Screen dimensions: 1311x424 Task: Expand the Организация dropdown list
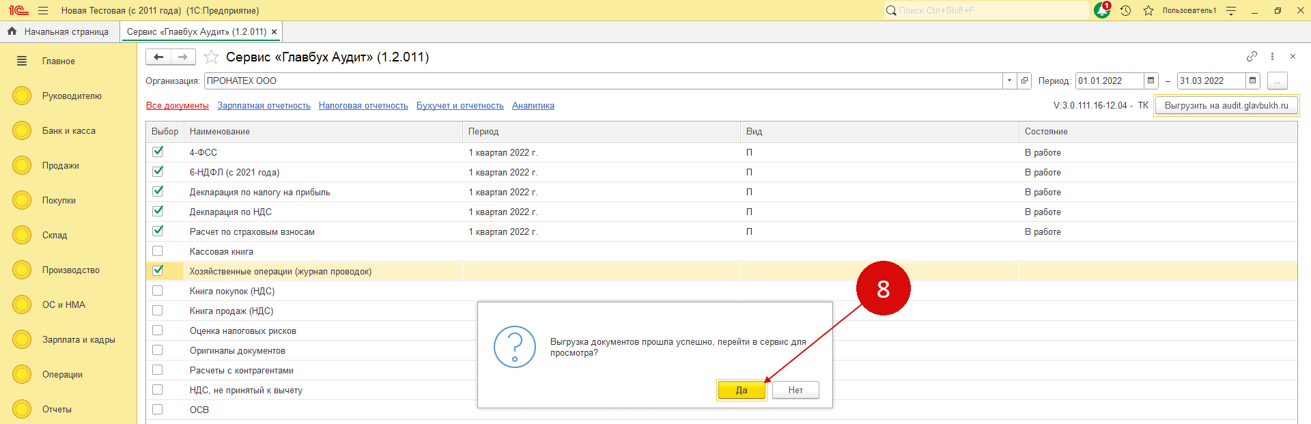pos(1009,81)
